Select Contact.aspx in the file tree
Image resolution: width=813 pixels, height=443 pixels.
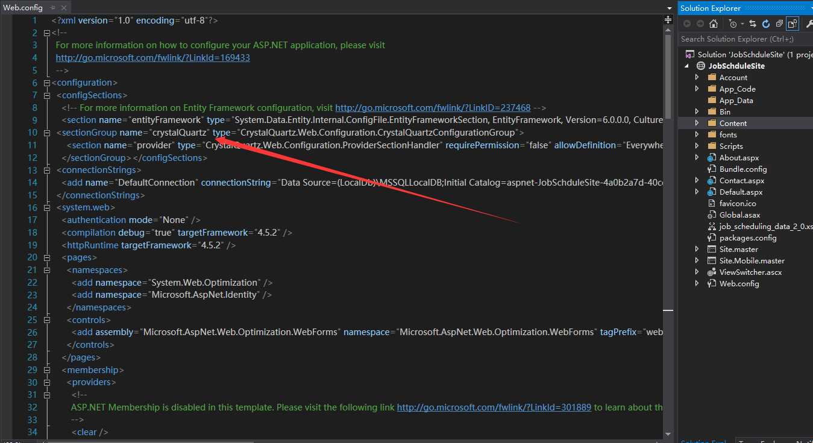[x=741, y=180]
